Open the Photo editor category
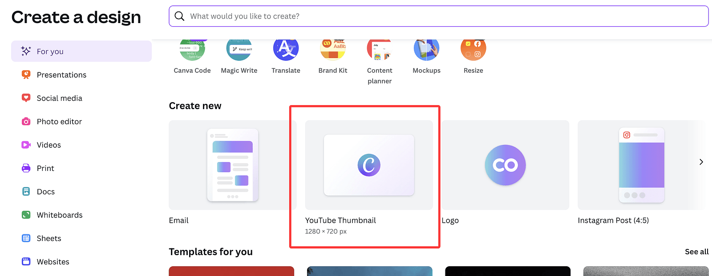 [x=59, y=122]
